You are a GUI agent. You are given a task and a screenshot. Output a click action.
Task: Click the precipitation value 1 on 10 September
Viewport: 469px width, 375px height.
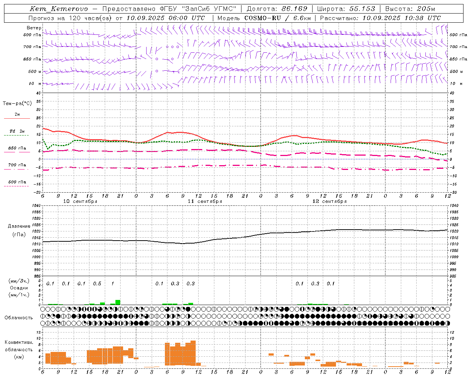(112, 284)
